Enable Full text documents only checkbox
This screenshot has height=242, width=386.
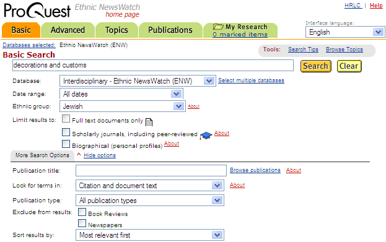(x=66, y=119)
